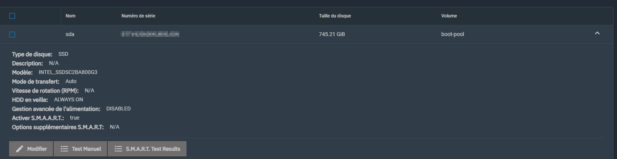Viewport: 617px width, 159px height.
Task: Open the Modifier disk edit button
Action: [31, 149]
